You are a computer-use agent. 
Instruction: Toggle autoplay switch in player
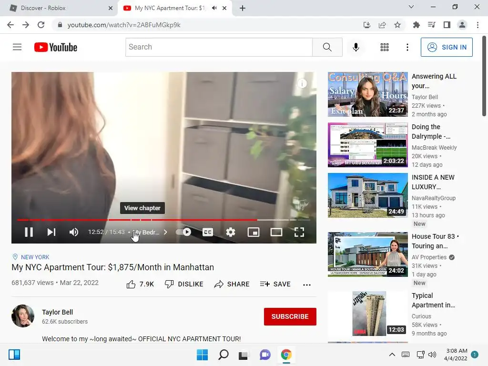tap(183, 232)
